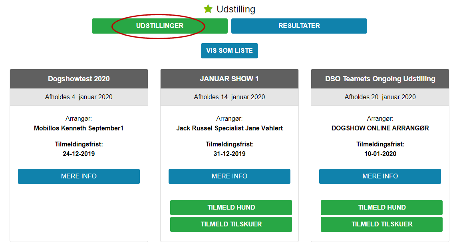Select the JANUAR SHOW 1 card header

click(229, 79)
